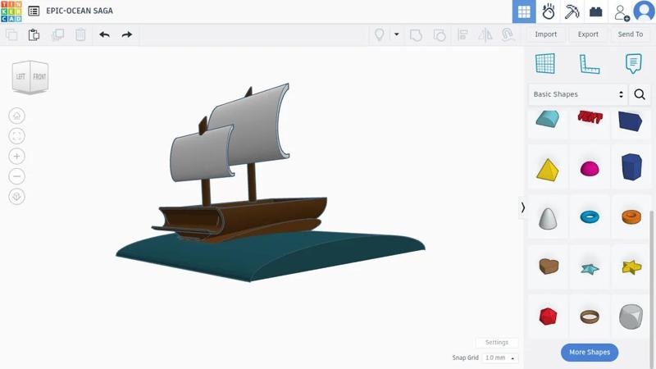Rename the EPIC-OCEAN SAGA design title
This screenshot has width=656, height=369.
coord(80,11)
